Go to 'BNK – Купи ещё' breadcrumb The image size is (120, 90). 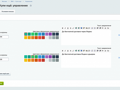(x=16, y=1)
